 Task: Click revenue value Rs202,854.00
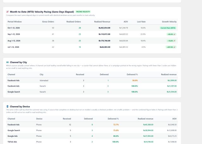[104, 28]
